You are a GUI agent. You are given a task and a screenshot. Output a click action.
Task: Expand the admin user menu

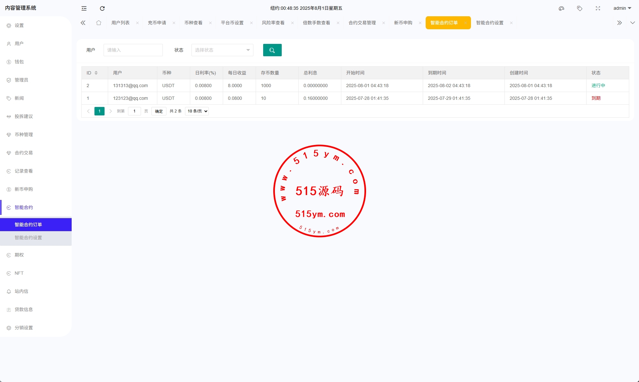click(622, 8)
